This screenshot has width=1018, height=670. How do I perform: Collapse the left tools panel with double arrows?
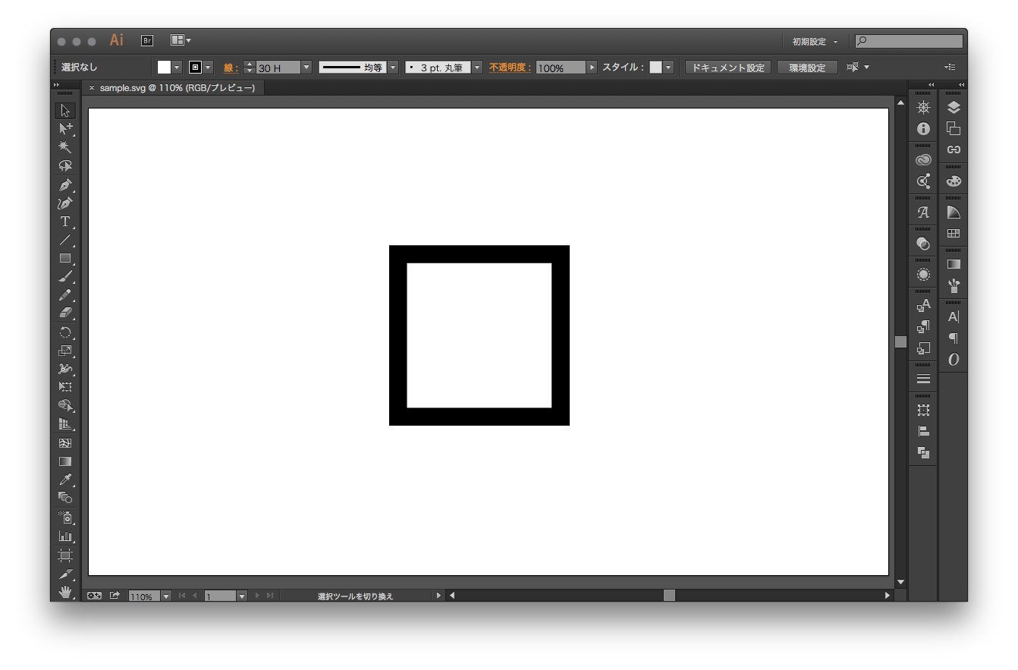click(56, 84)
